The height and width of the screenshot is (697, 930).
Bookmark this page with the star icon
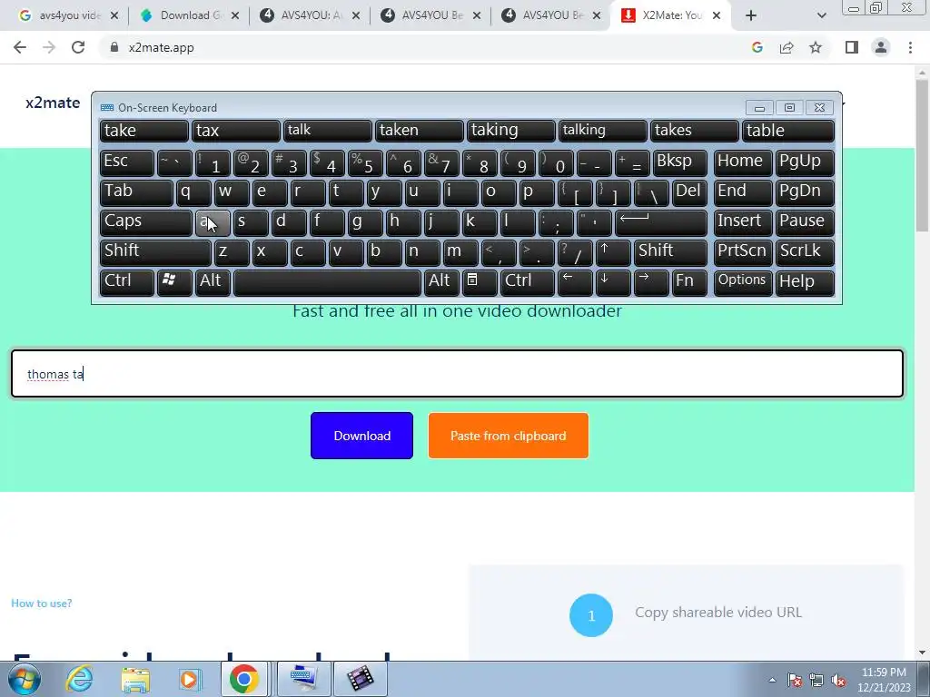(816, 47)
